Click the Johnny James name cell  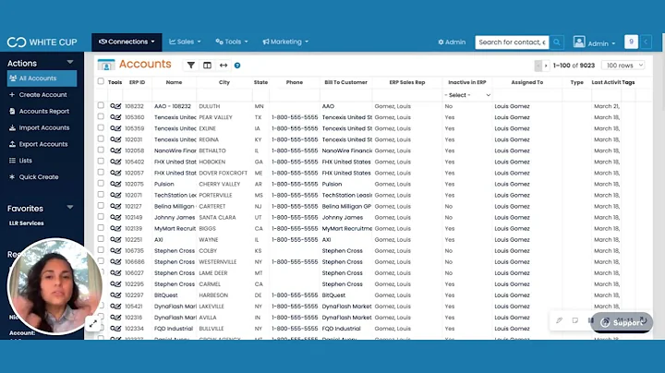175,218
